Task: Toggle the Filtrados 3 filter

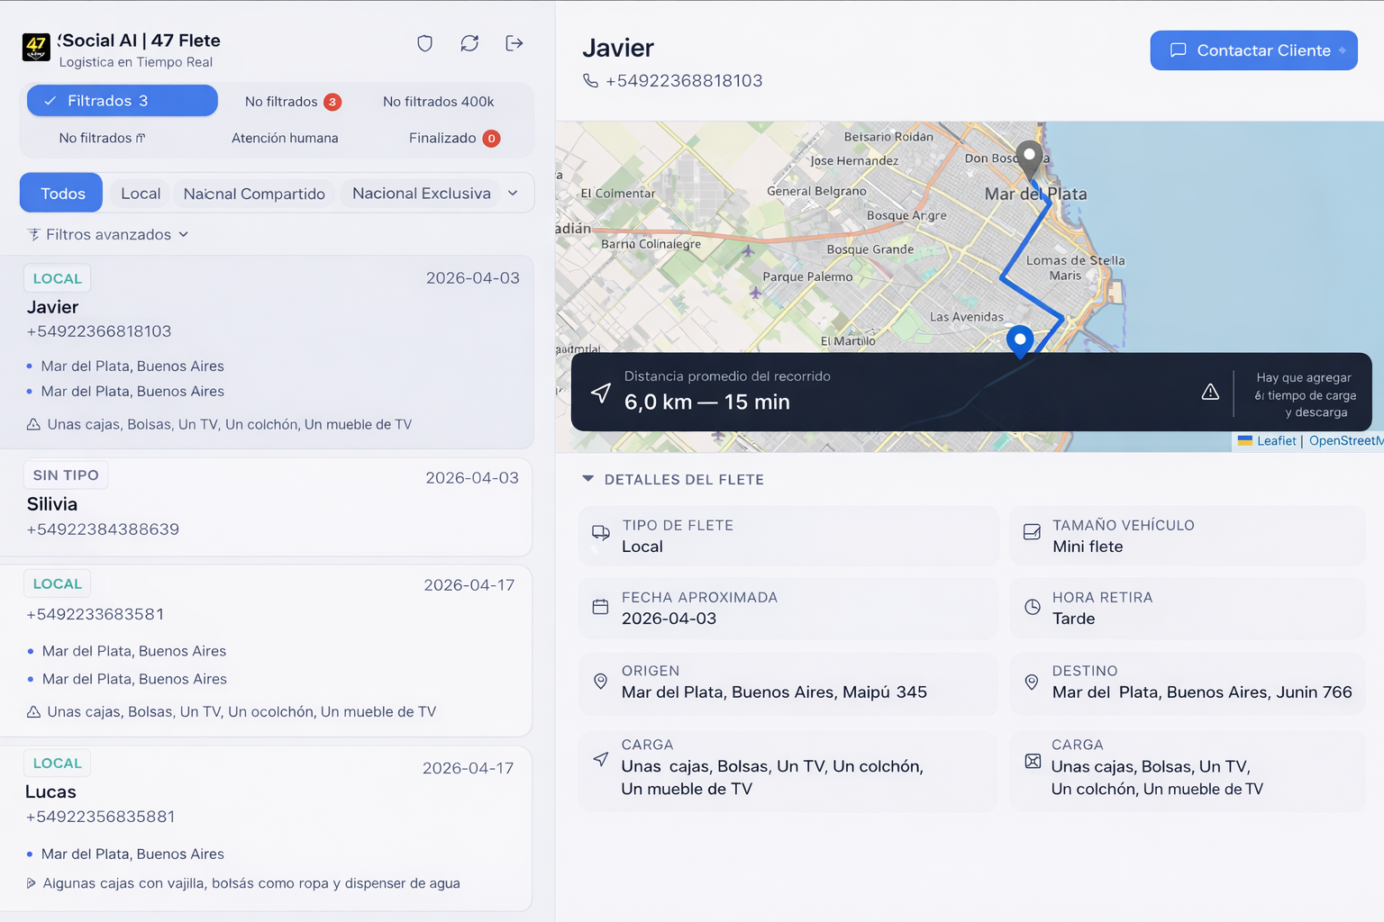Action: [x=123, y=101]
